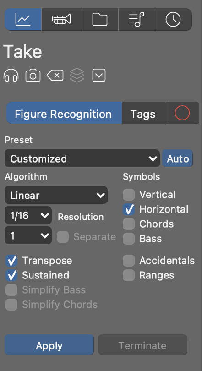Viewport: 202px width, 371px height.
Task: Open the 1/16 Resolution dropdown
Action: (28, 215)
